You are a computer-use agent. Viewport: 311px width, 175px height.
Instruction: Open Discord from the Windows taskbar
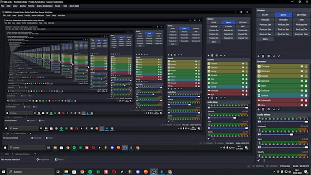click(x=138, y=172)
